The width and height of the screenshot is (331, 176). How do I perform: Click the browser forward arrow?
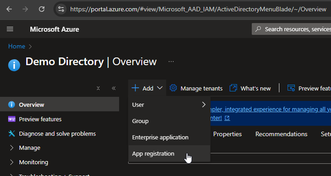point(25,9)
